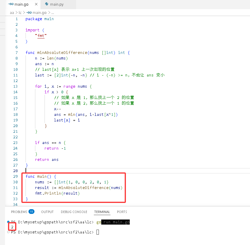
Task: Switch to the OUTPUT panel tab
Action: (47, 212)
